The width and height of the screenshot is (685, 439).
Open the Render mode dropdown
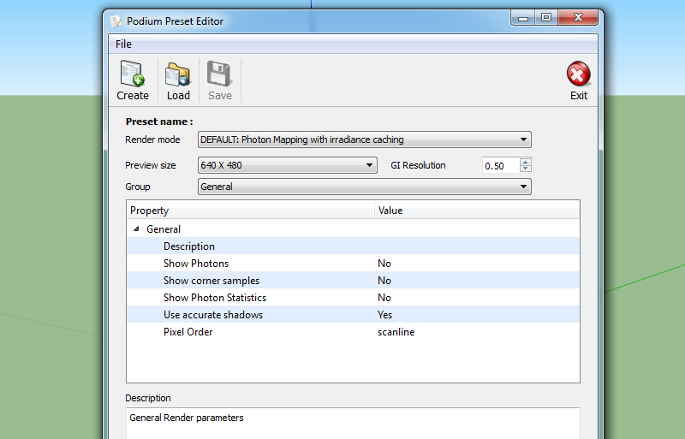365,139
